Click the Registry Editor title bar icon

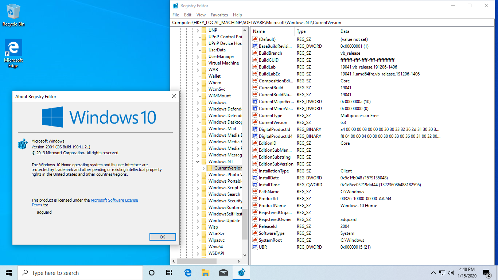pos(175,6)
